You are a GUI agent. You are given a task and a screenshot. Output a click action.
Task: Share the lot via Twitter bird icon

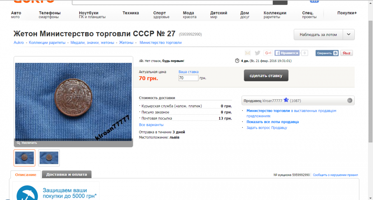point(257,53)
